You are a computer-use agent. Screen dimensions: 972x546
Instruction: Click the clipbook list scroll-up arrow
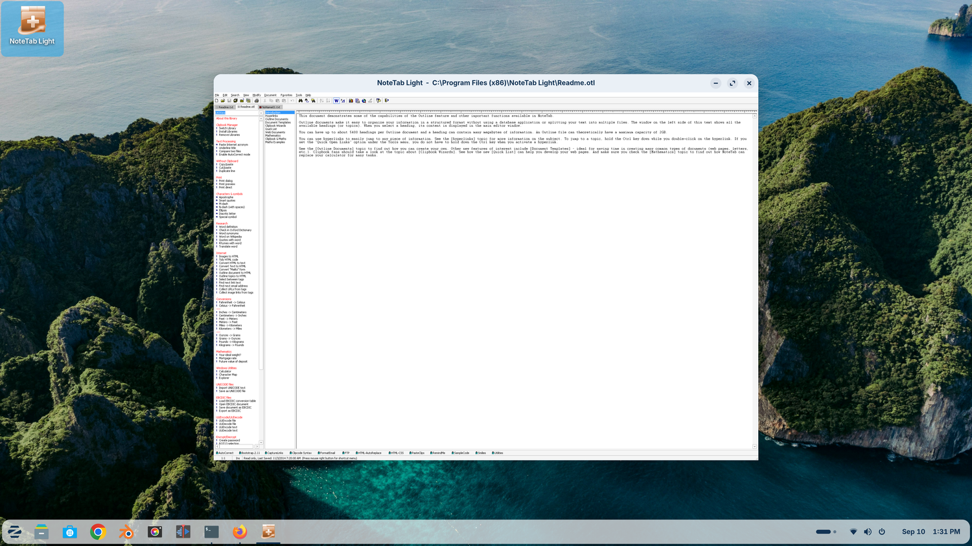(x=261, y=119)
